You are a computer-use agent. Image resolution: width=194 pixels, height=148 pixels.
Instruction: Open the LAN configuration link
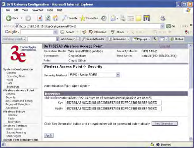9,83
